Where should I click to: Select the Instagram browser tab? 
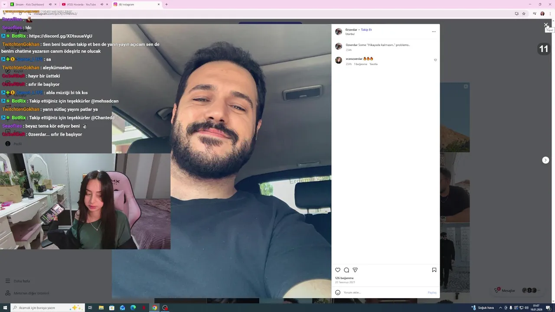click(x=137, y=4)
